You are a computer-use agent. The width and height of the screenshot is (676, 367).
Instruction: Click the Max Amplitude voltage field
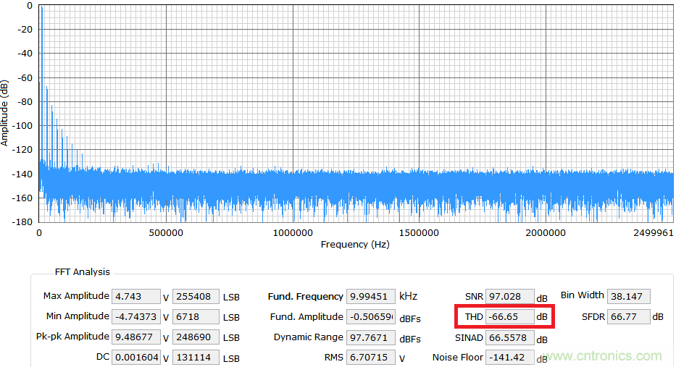tap(136, 296)
